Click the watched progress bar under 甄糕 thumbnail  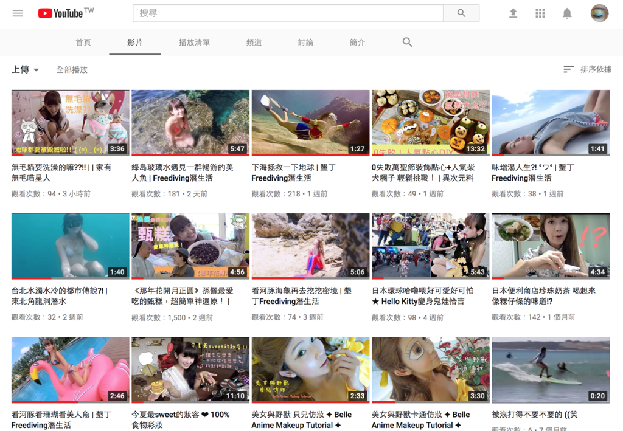(137, 278)
